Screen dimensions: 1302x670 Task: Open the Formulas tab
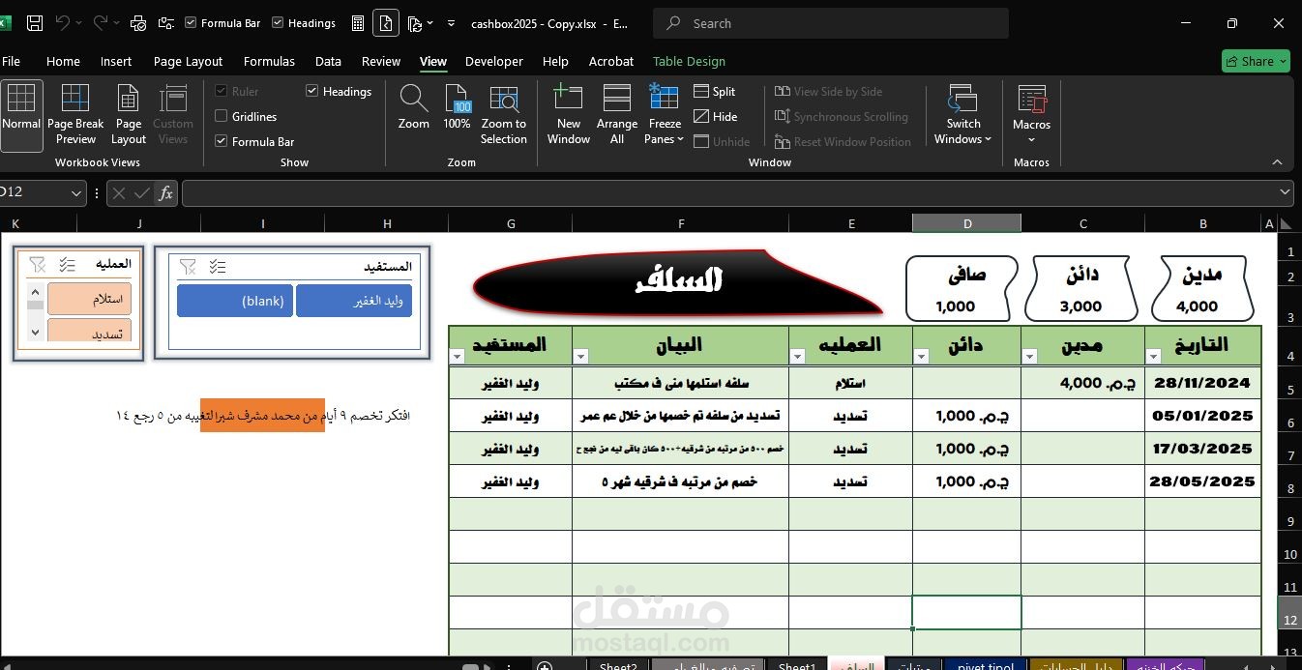(x=269, y=61)
